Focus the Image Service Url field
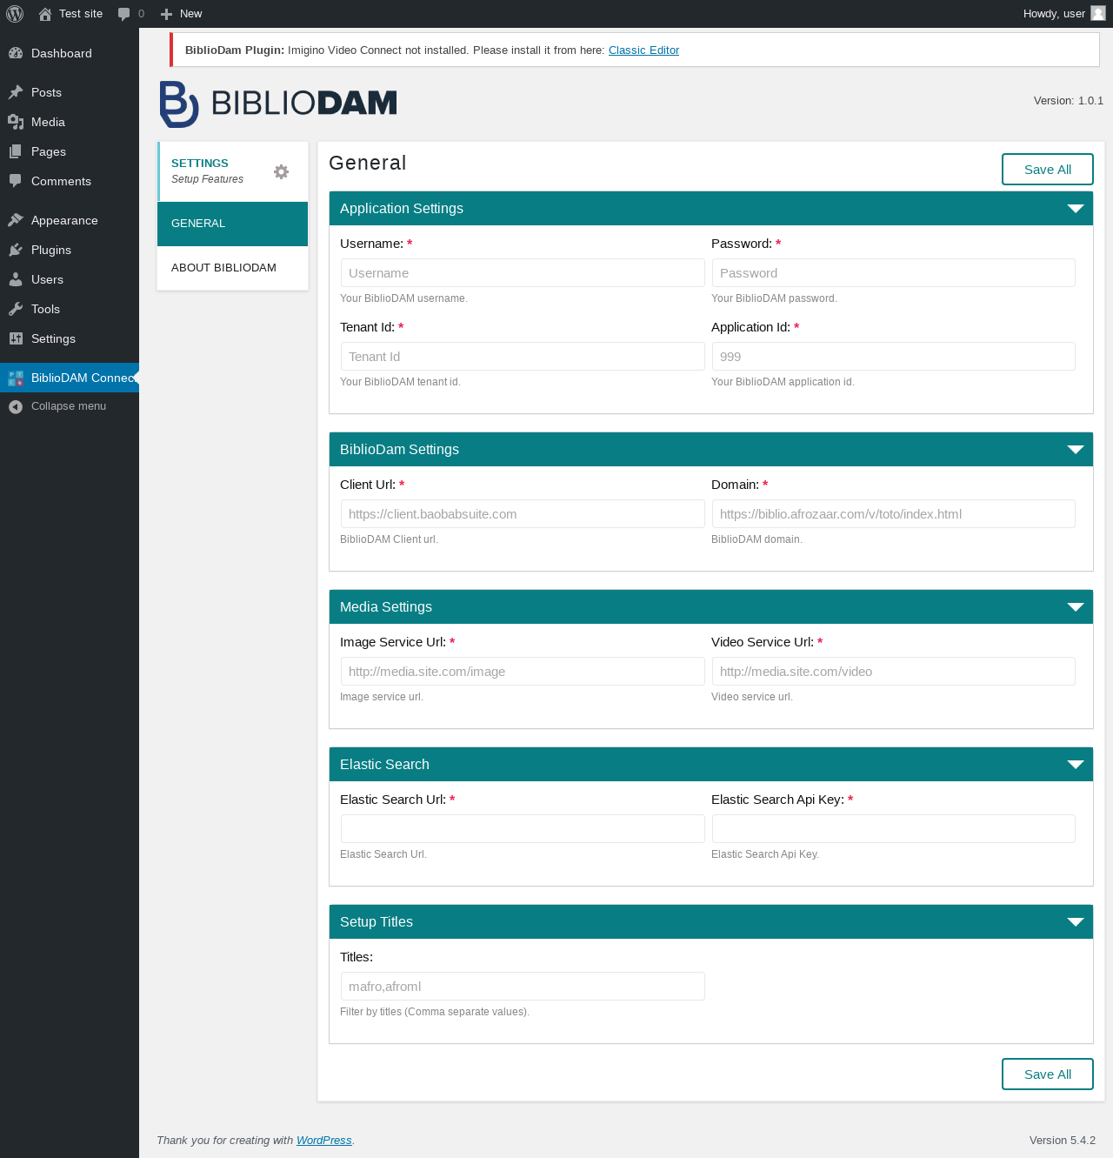Viewport: 1113px width, 1158px height. 523,672
